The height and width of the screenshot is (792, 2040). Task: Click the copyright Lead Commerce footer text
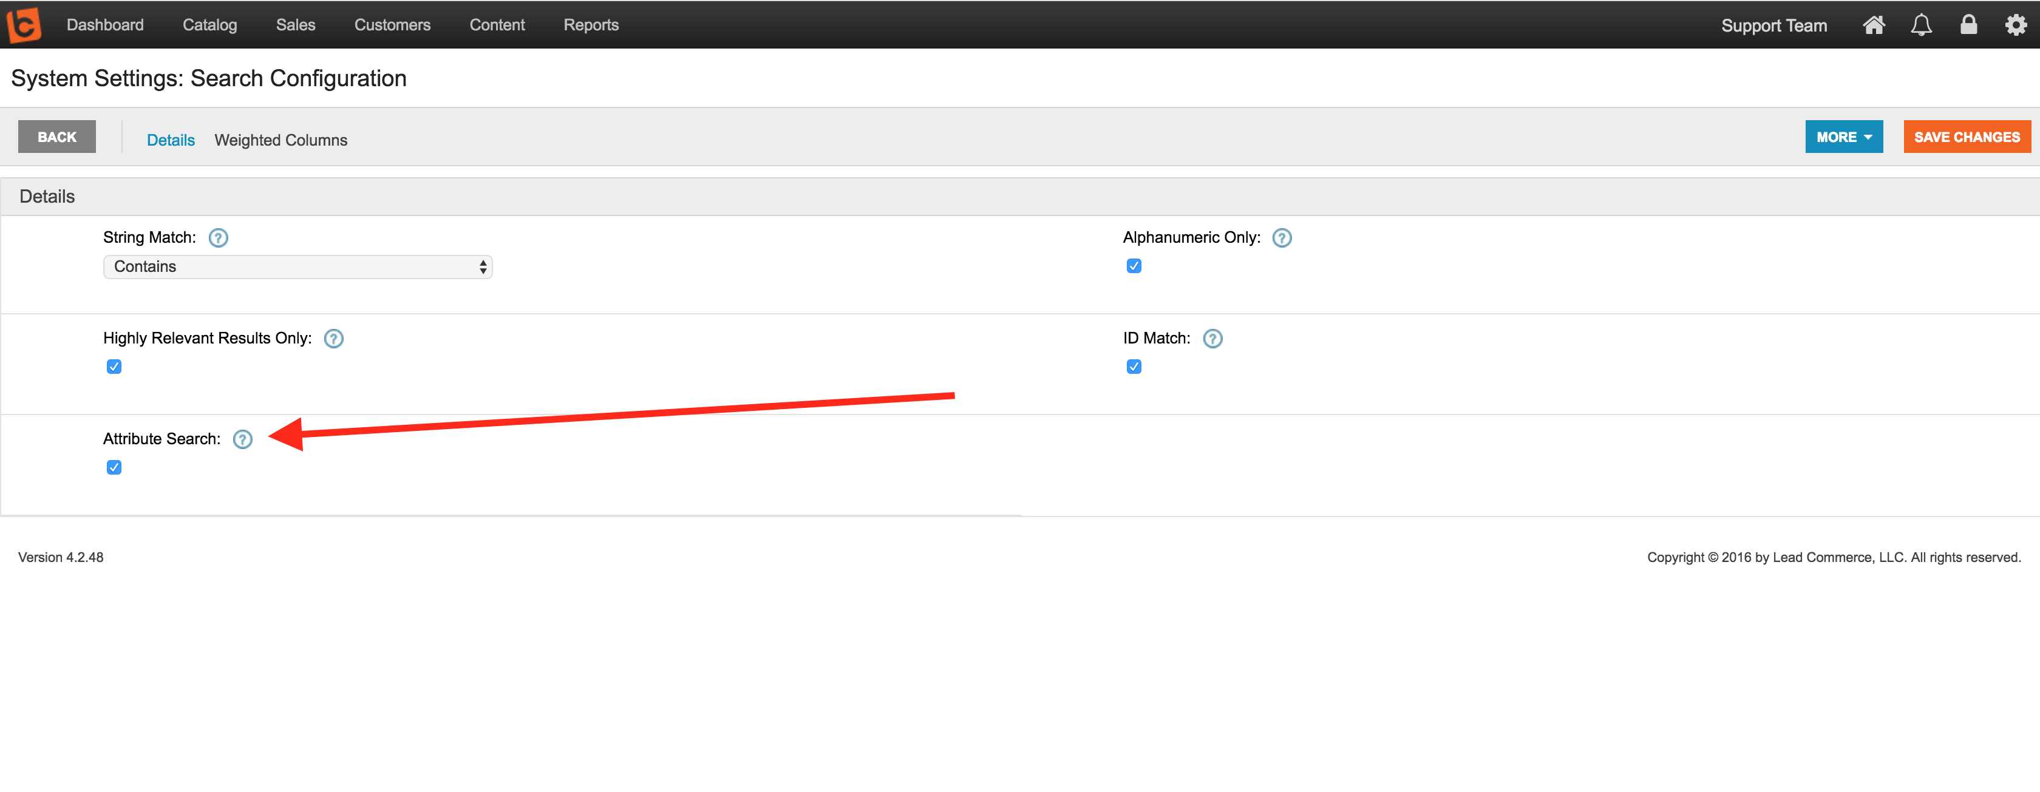point(1834,558)
